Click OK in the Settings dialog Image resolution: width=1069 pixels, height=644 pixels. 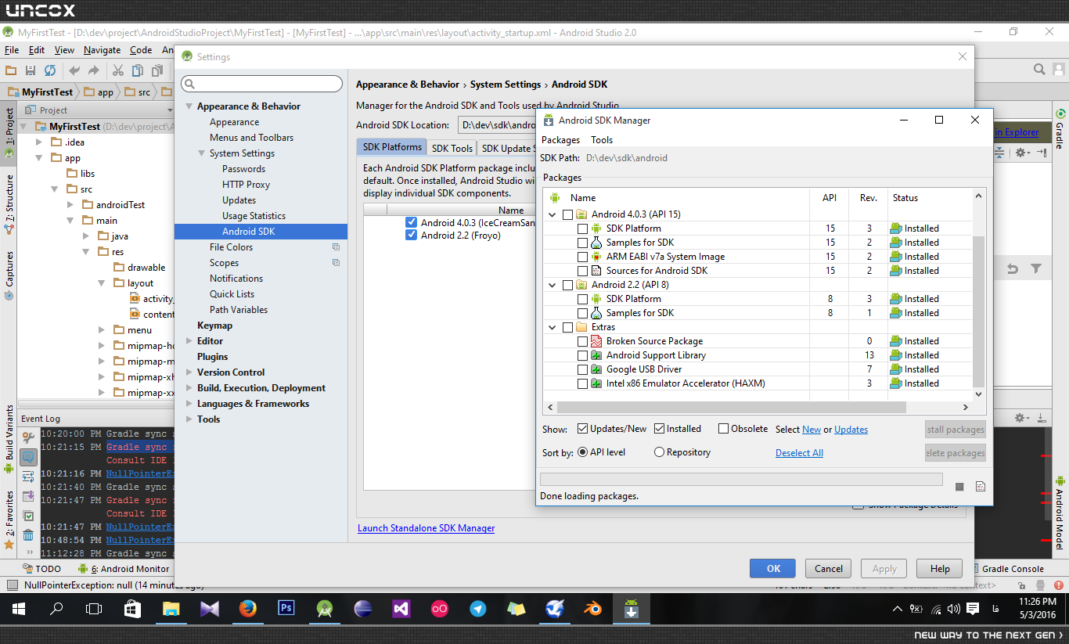(772, 569)
